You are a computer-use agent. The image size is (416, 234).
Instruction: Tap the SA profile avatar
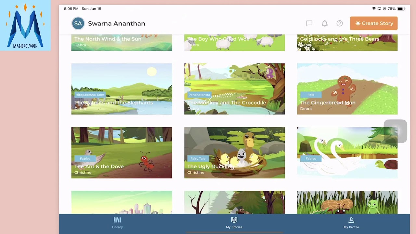(78, 23)
